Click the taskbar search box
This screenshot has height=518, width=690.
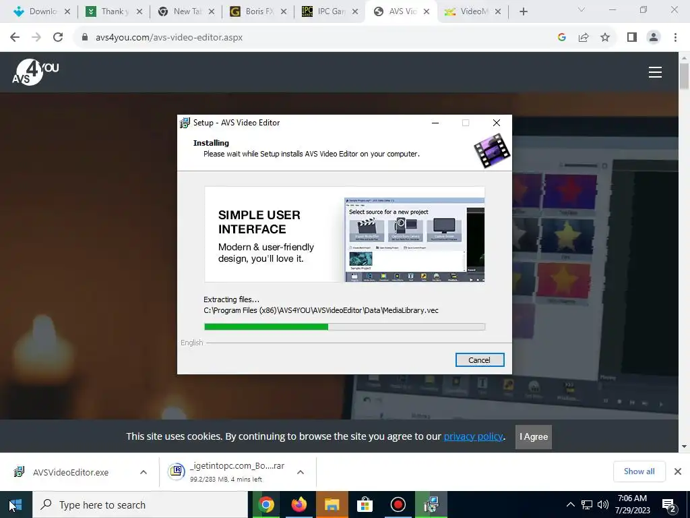140,505
